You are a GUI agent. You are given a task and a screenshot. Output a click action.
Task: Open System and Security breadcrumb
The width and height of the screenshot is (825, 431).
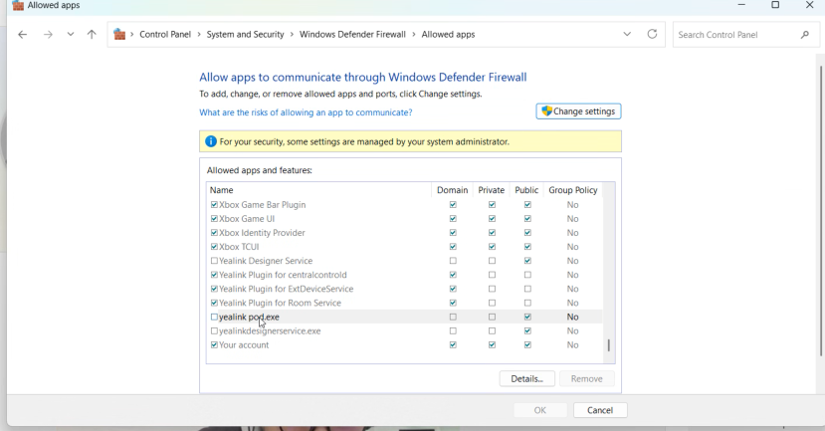click(245, 34)
